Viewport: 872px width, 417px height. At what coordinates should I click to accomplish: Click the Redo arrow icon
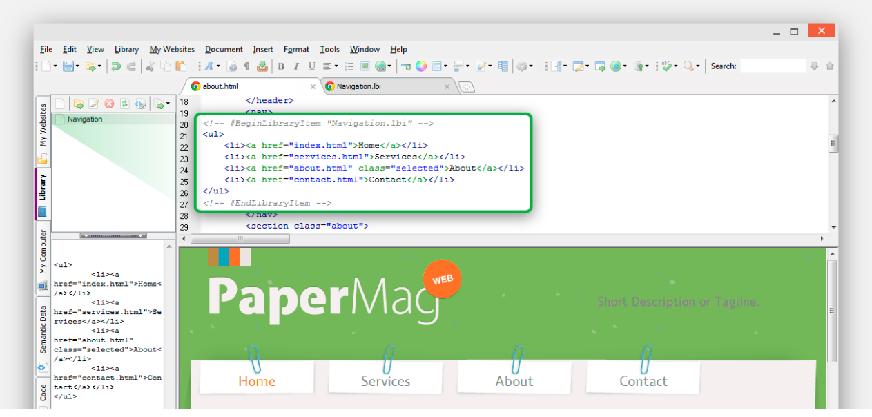point(131,66)
